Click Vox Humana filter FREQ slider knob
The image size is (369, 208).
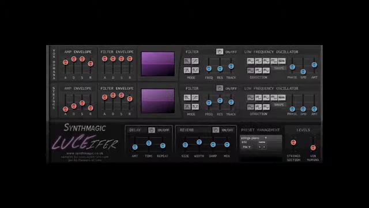pos(209,68)
